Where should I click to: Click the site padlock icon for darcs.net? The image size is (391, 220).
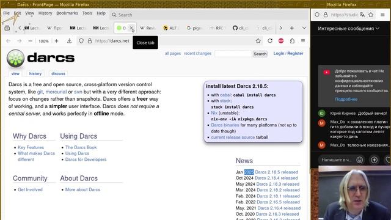[x=90, y=41]
